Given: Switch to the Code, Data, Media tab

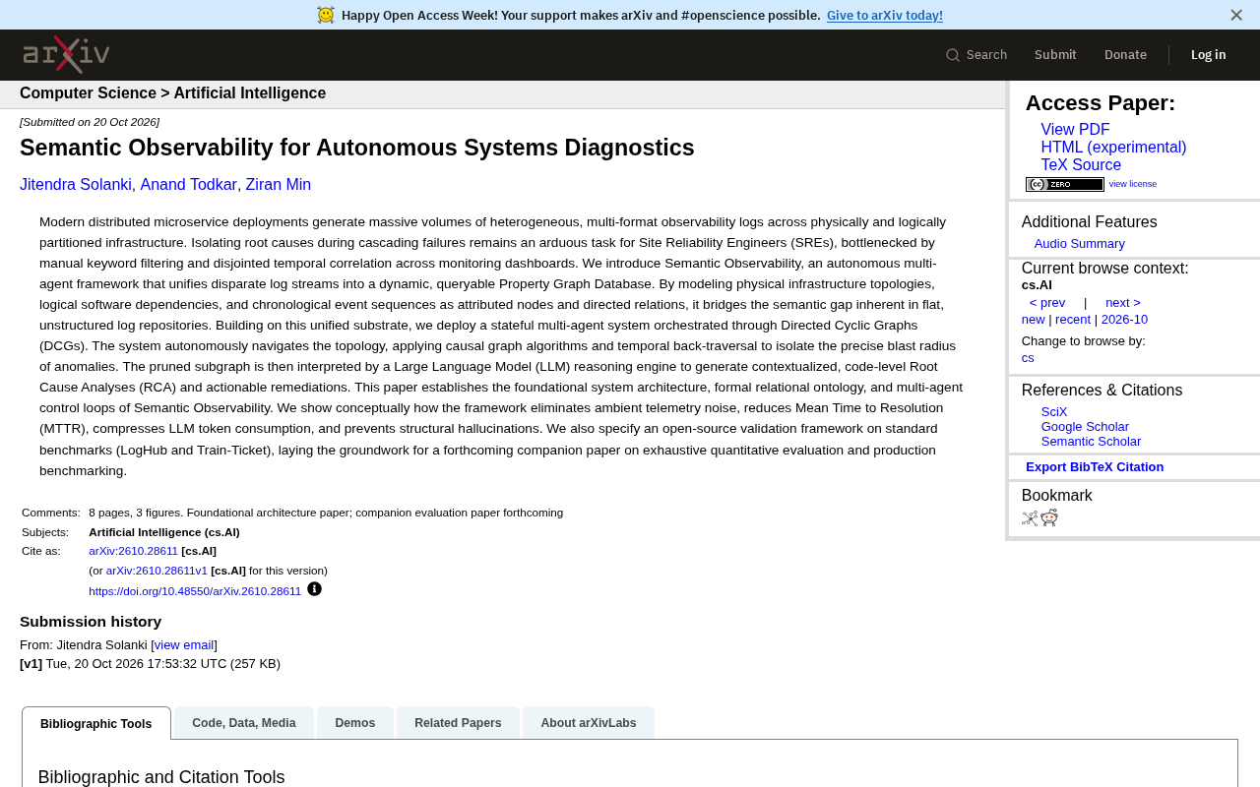Looking at the screenshot, I should point(244,723).
